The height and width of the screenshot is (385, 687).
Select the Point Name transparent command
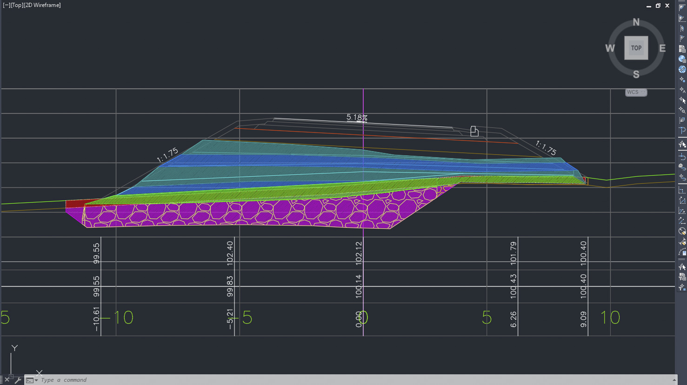[682, 90]
